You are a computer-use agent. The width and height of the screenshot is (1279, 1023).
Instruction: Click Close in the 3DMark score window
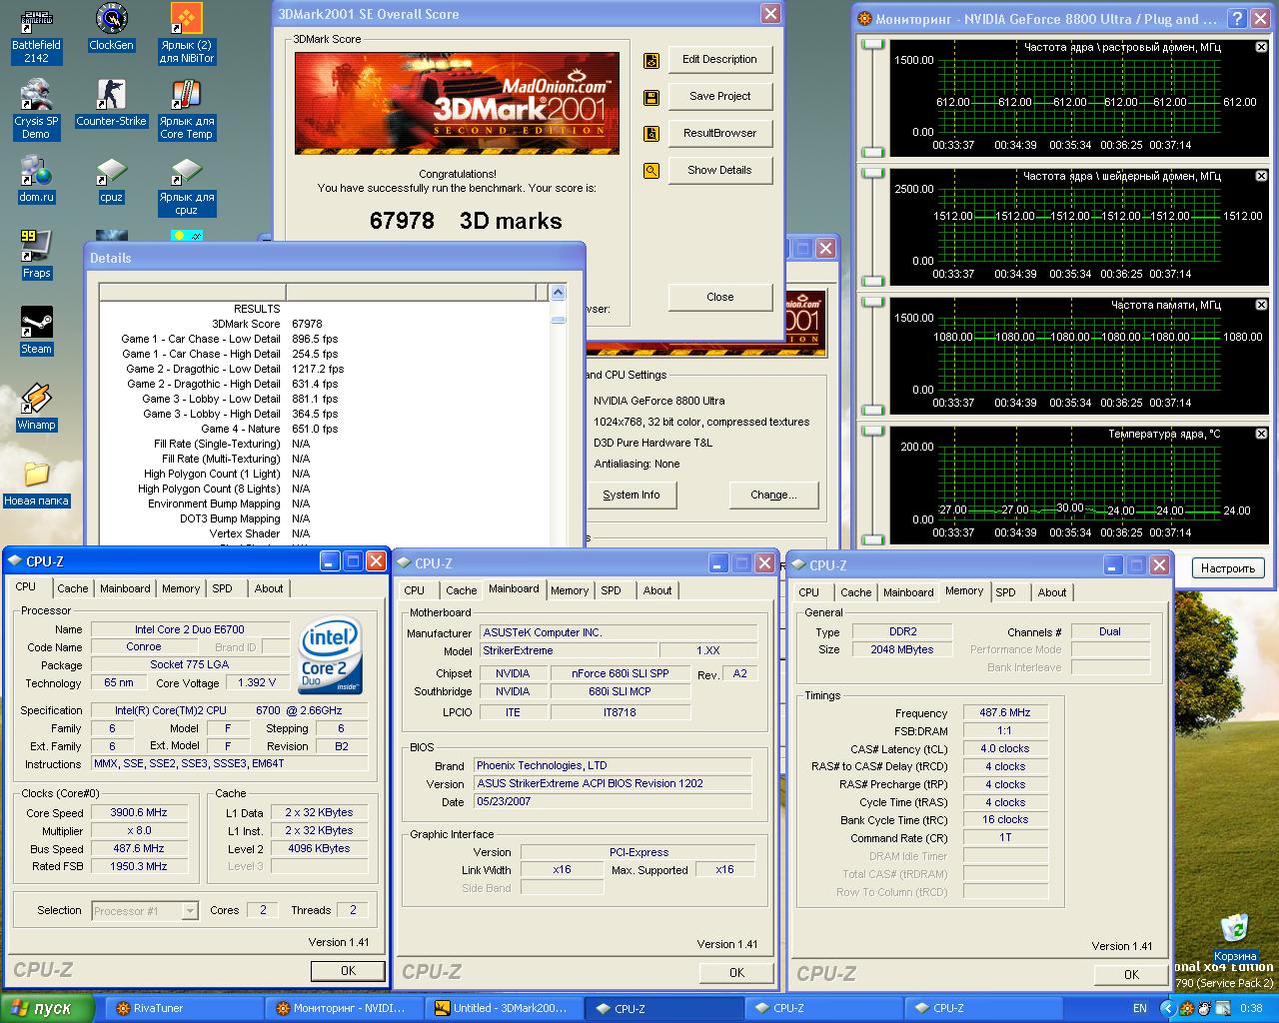(x=719, y=298)
